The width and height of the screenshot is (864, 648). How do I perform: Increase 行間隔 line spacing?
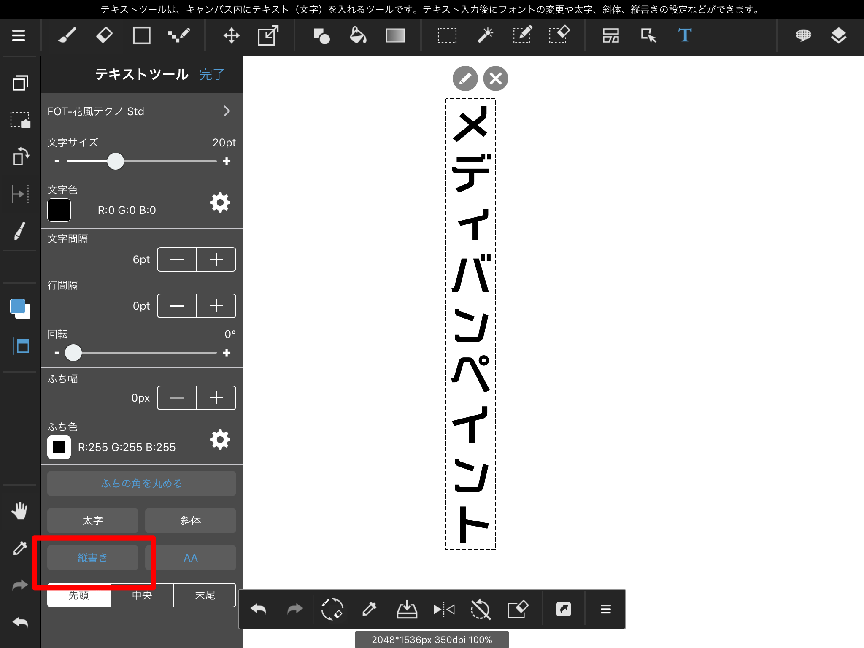coord(216,306)
